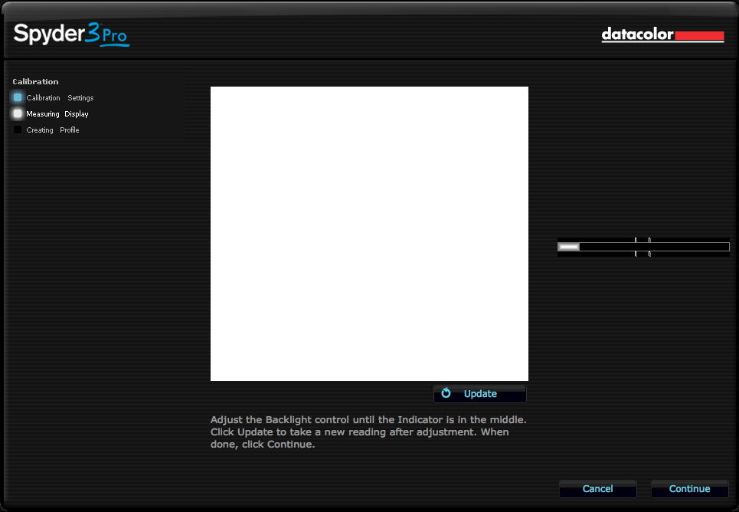This screenshot has width=739, height=512.
Task: Select the white Measuring Display step indicator
Action: point(18,113)
